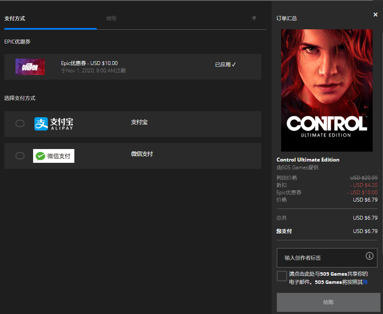The width and height of the screenshot is (383, 314).
Task: Click the creator tag info icon
Action: click(369, 256)
